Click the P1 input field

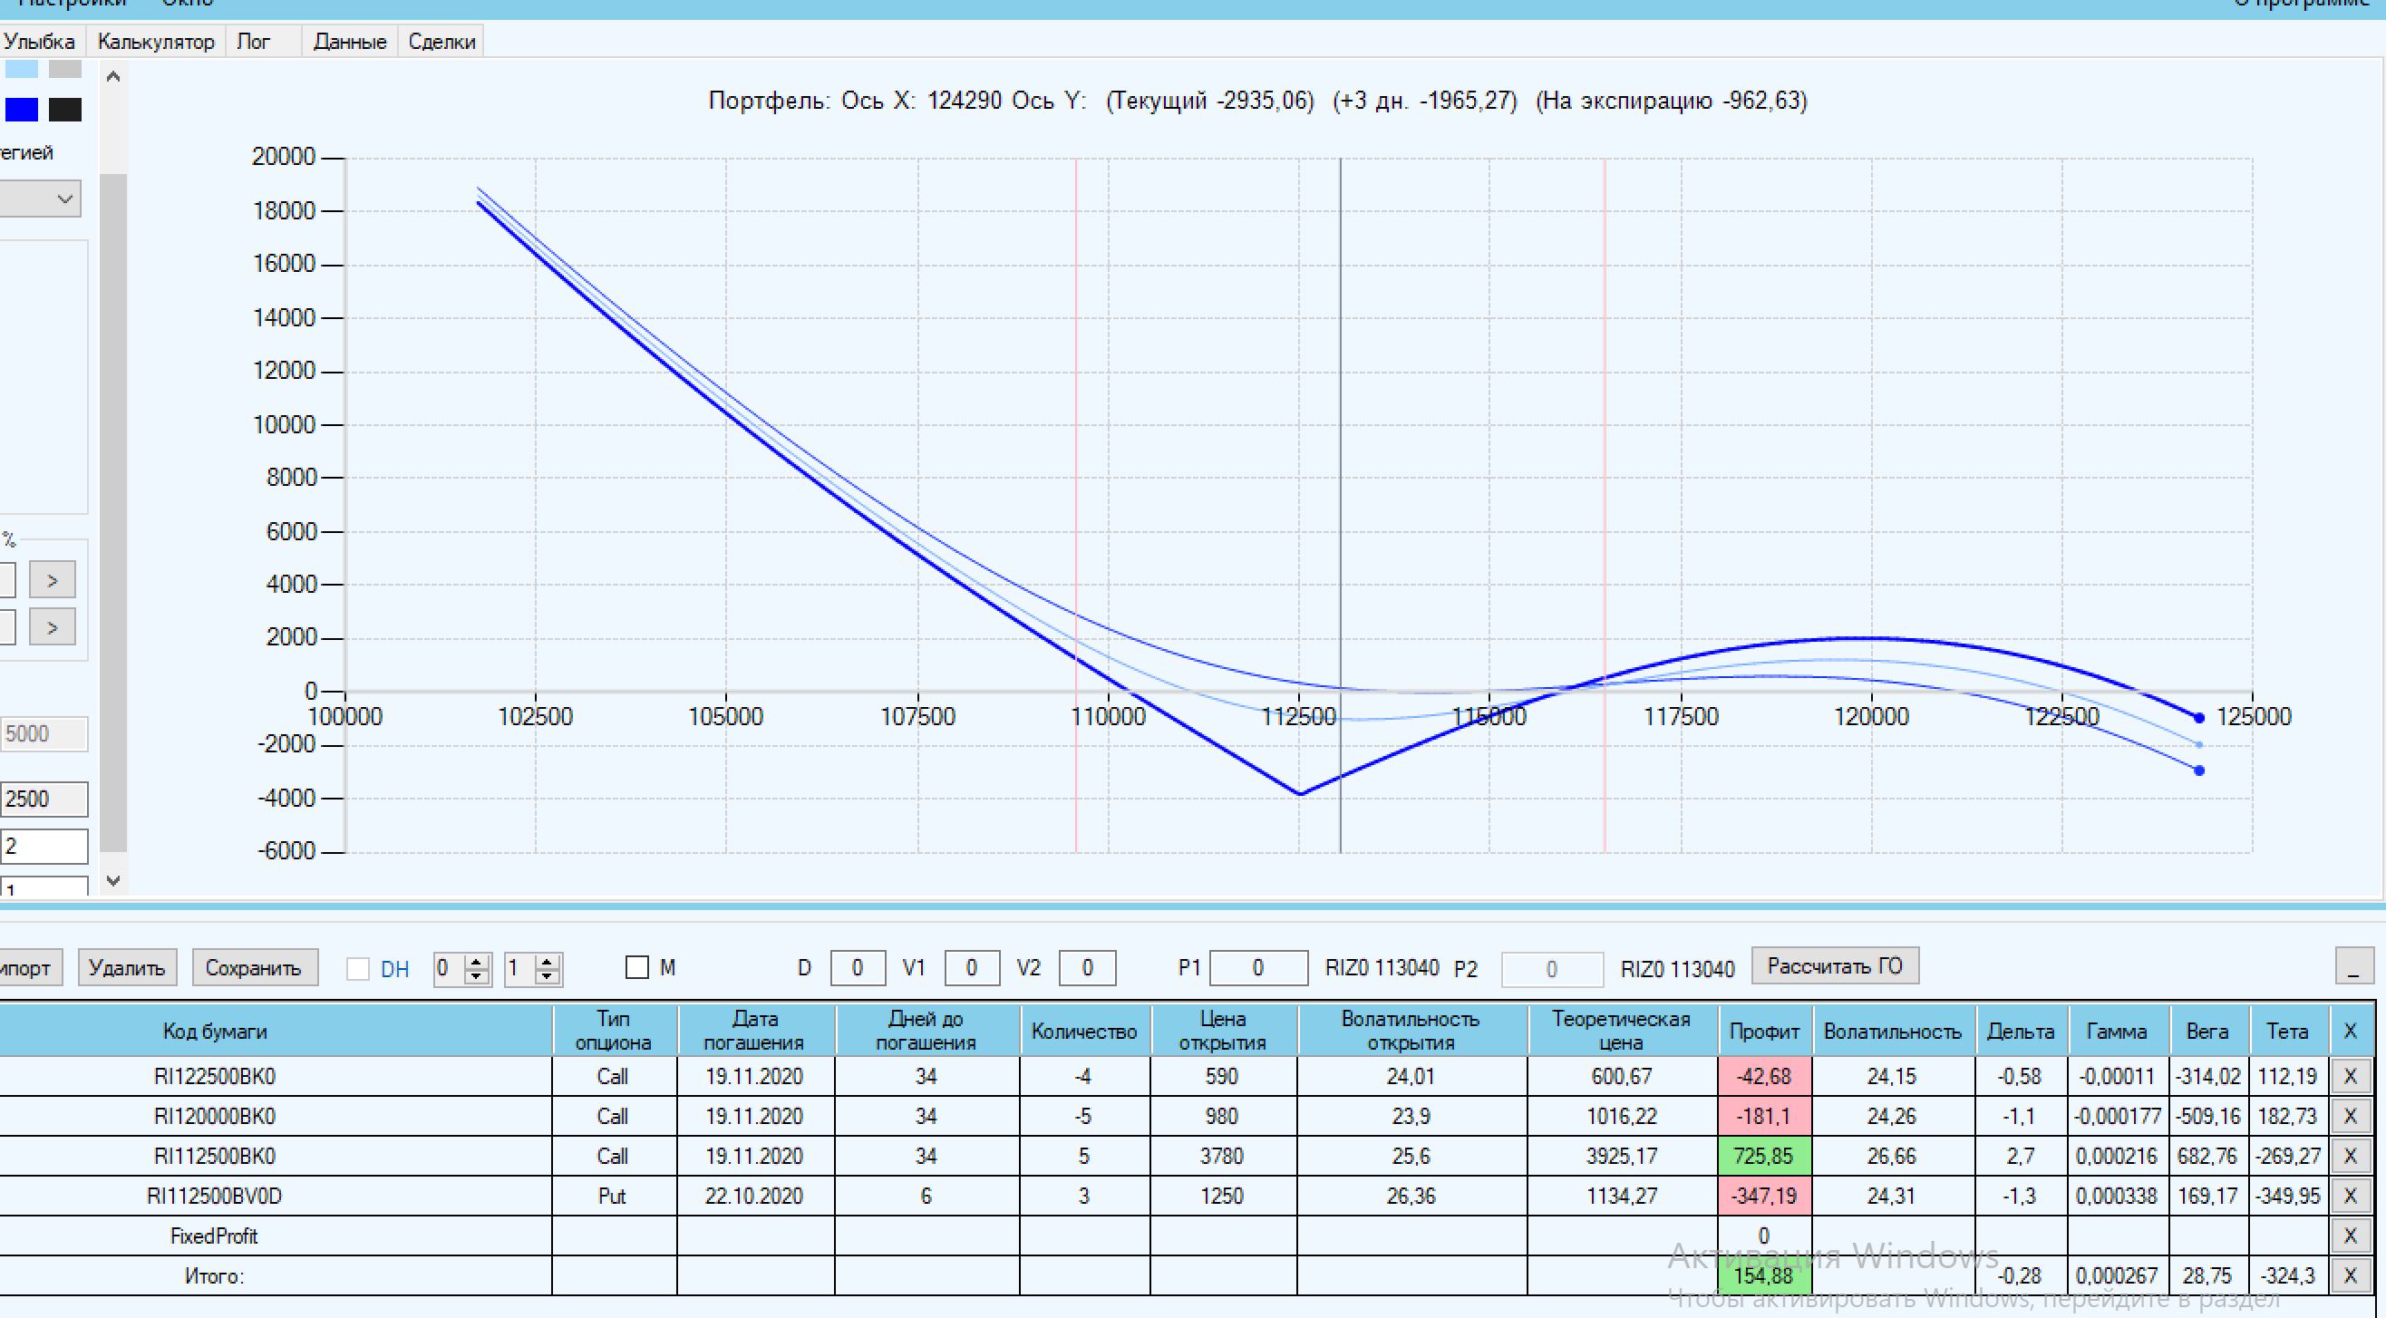[1258, 968]
